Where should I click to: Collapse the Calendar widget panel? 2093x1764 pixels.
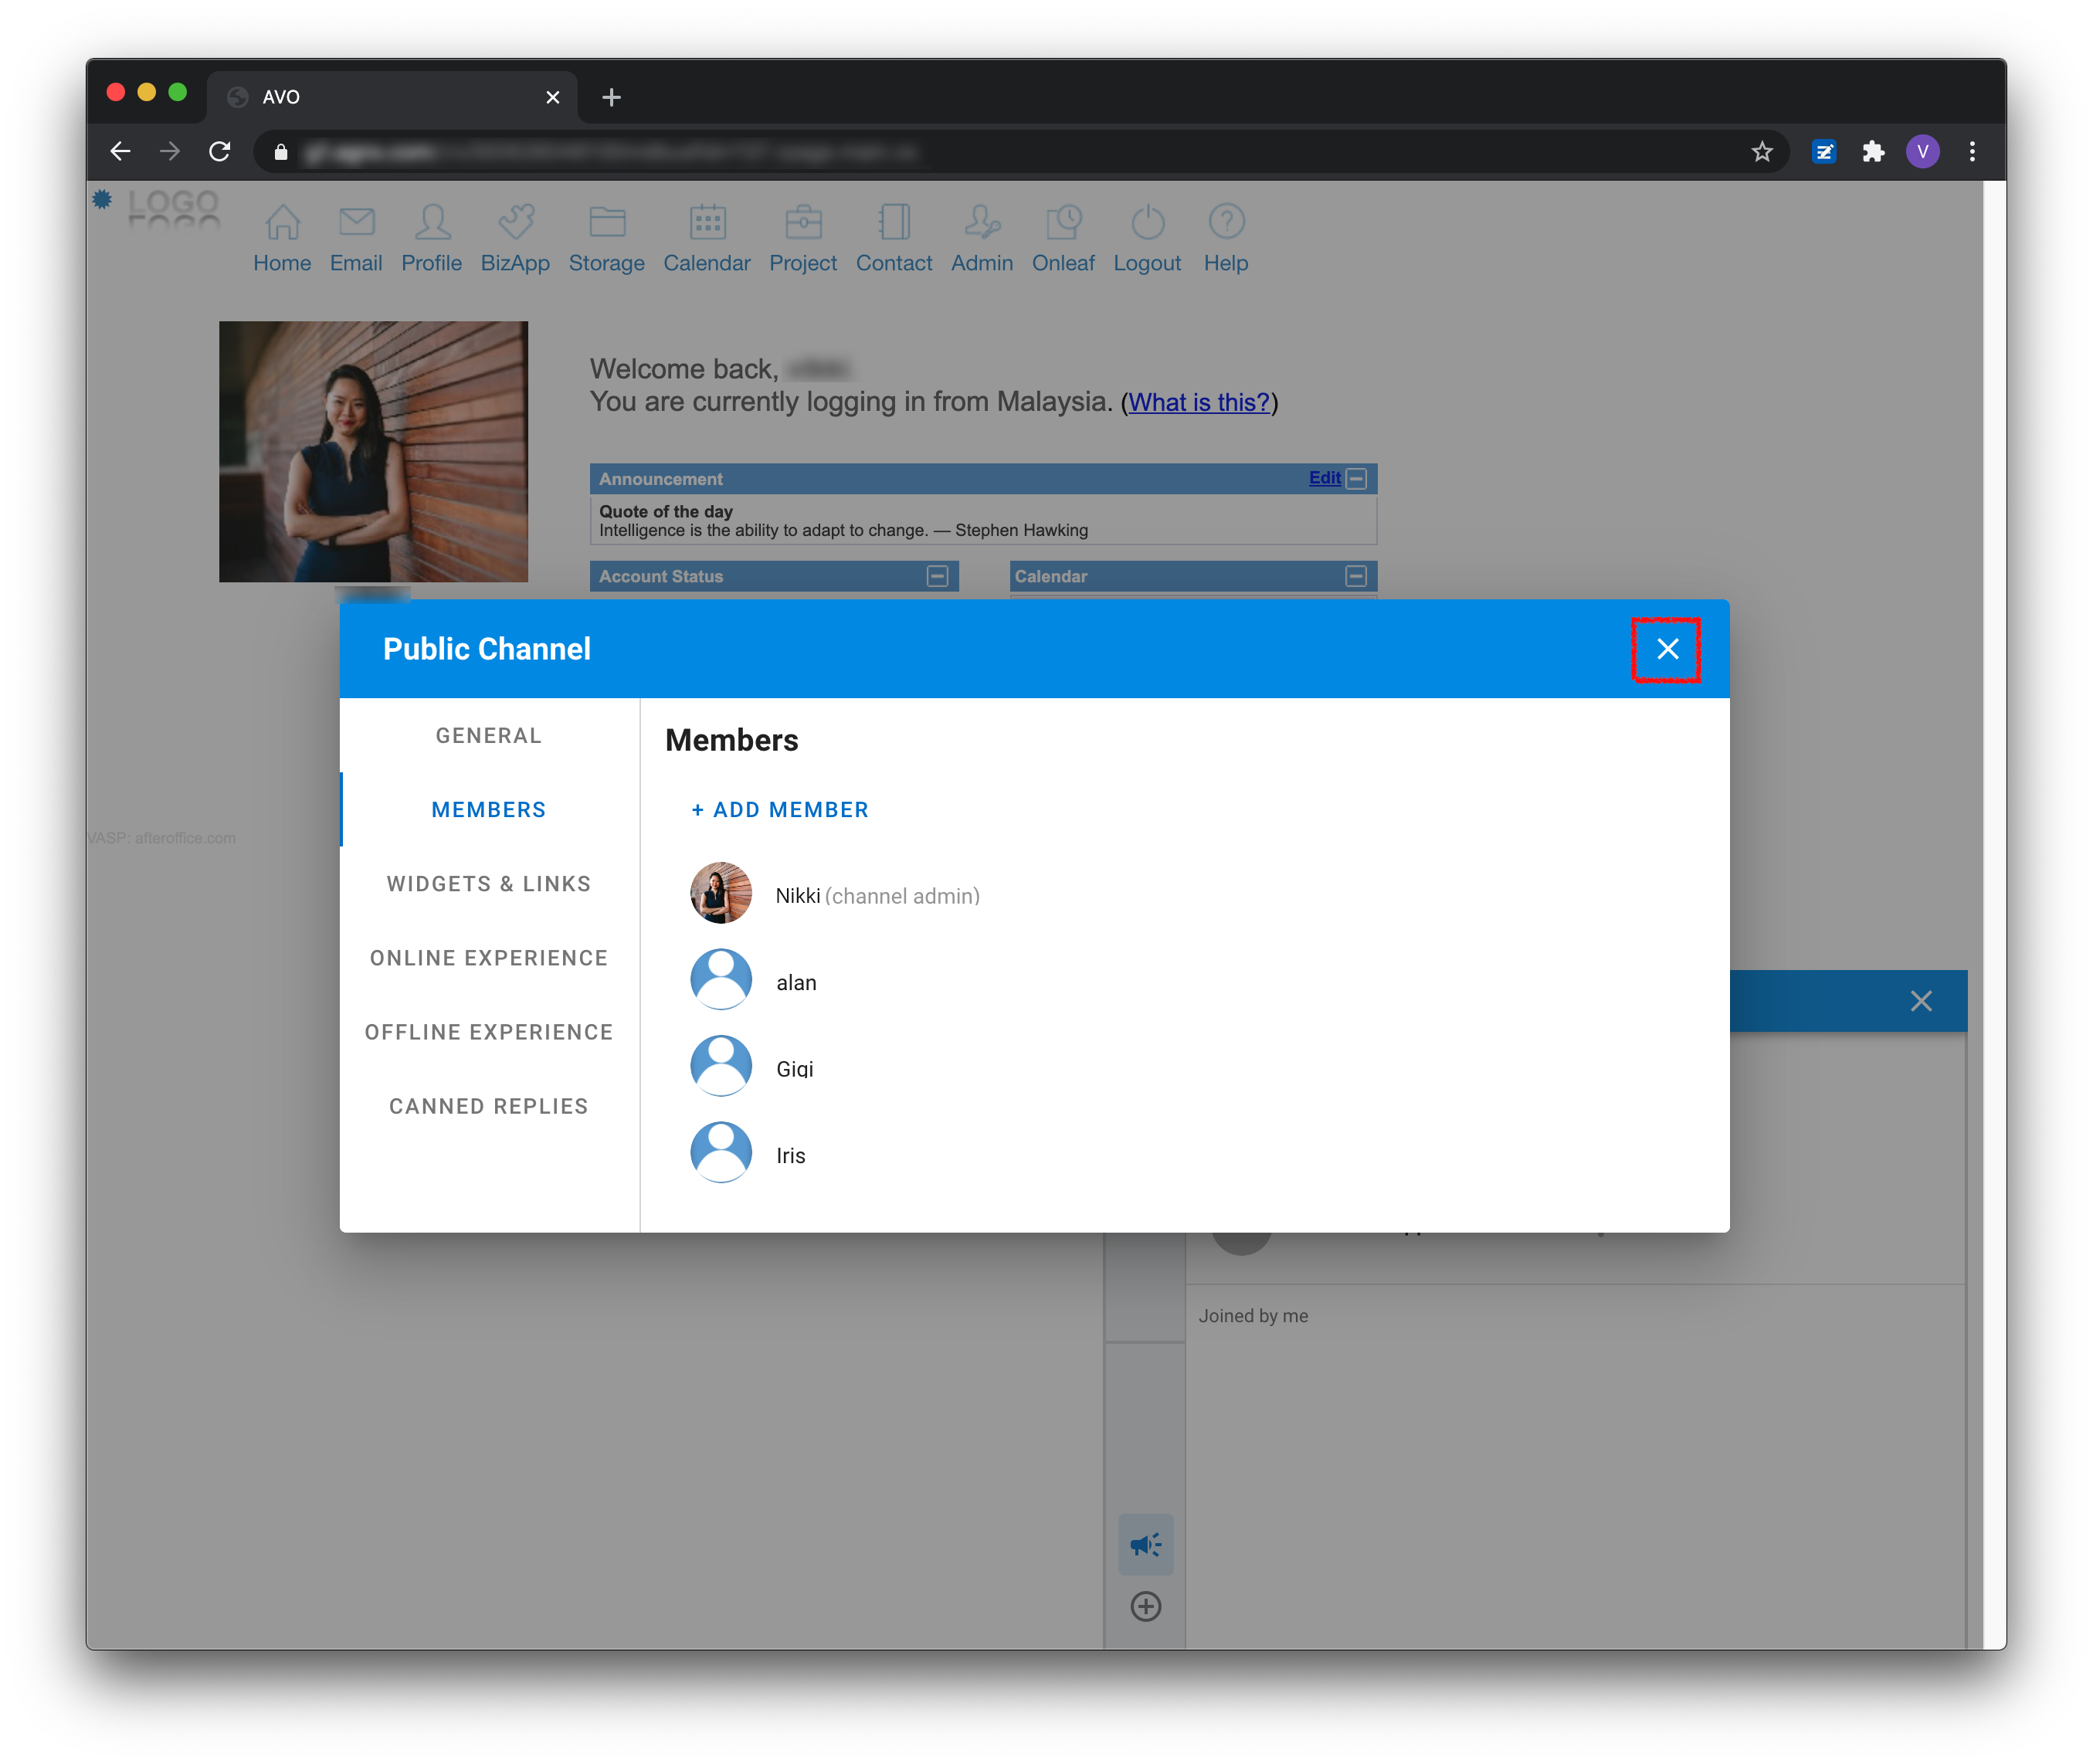pyautogui.click(x=1356, y=577)
